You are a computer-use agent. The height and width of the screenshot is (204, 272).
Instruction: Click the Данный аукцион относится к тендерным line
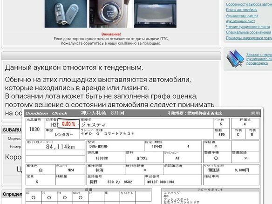[x=74, y=68]
